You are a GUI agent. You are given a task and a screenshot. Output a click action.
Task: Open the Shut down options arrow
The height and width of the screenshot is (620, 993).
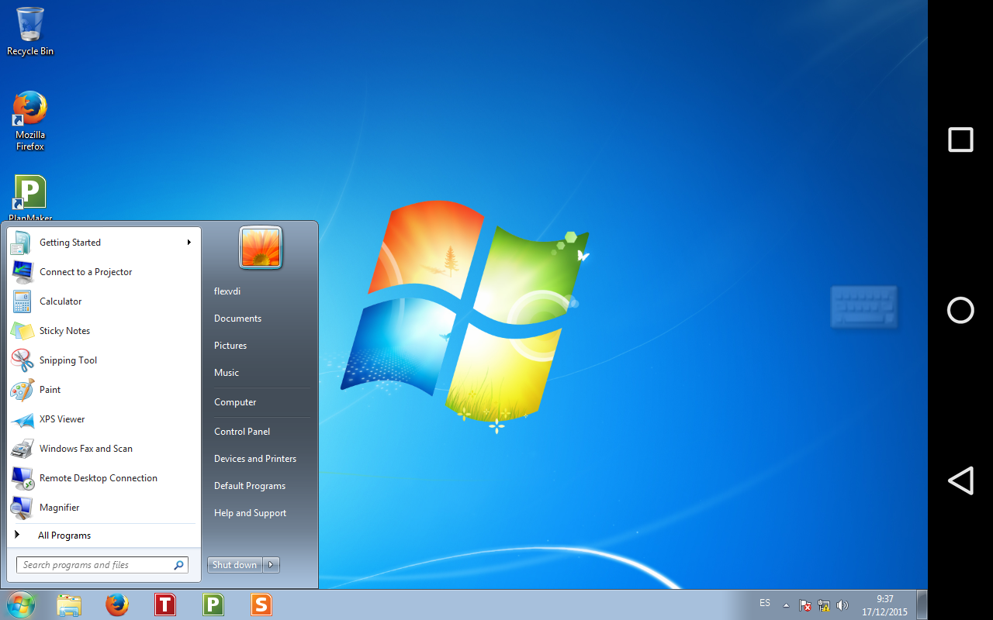tap(271, 565)
